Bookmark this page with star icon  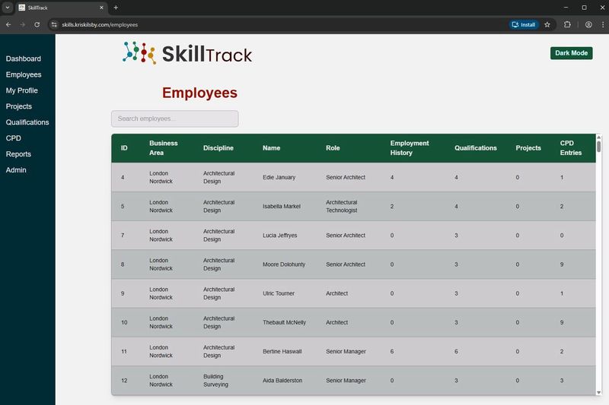point(547,24)
